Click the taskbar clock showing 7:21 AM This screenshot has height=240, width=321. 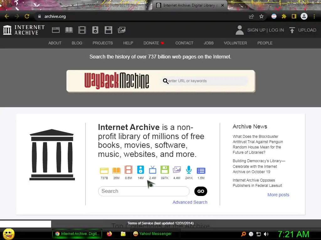293,234
